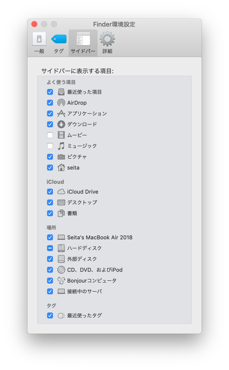Disable the 書類 checkbox
229x370 pixels.
pyautogui.click(x=50, y=213)
